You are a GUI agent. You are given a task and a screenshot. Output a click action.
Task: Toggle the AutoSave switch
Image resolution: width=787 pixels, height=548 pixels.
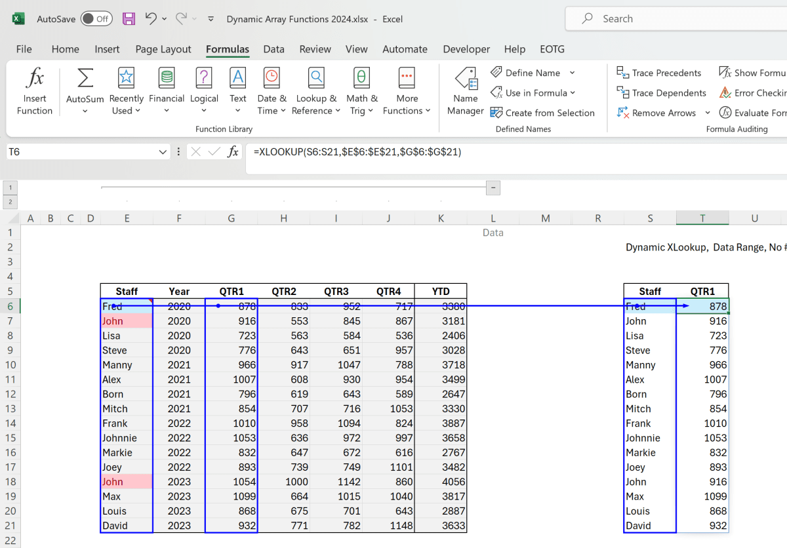point(96,19)
